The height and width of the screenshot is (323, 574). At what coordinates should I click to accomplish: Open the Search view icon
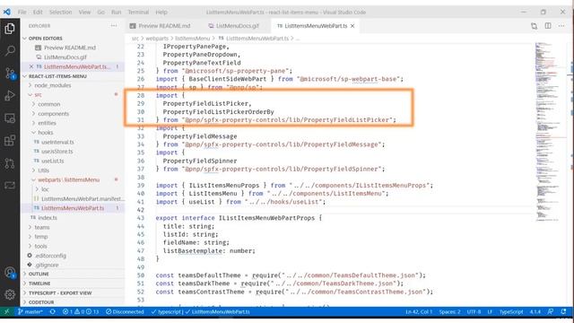pyautogui.click(x=10, y=50)
